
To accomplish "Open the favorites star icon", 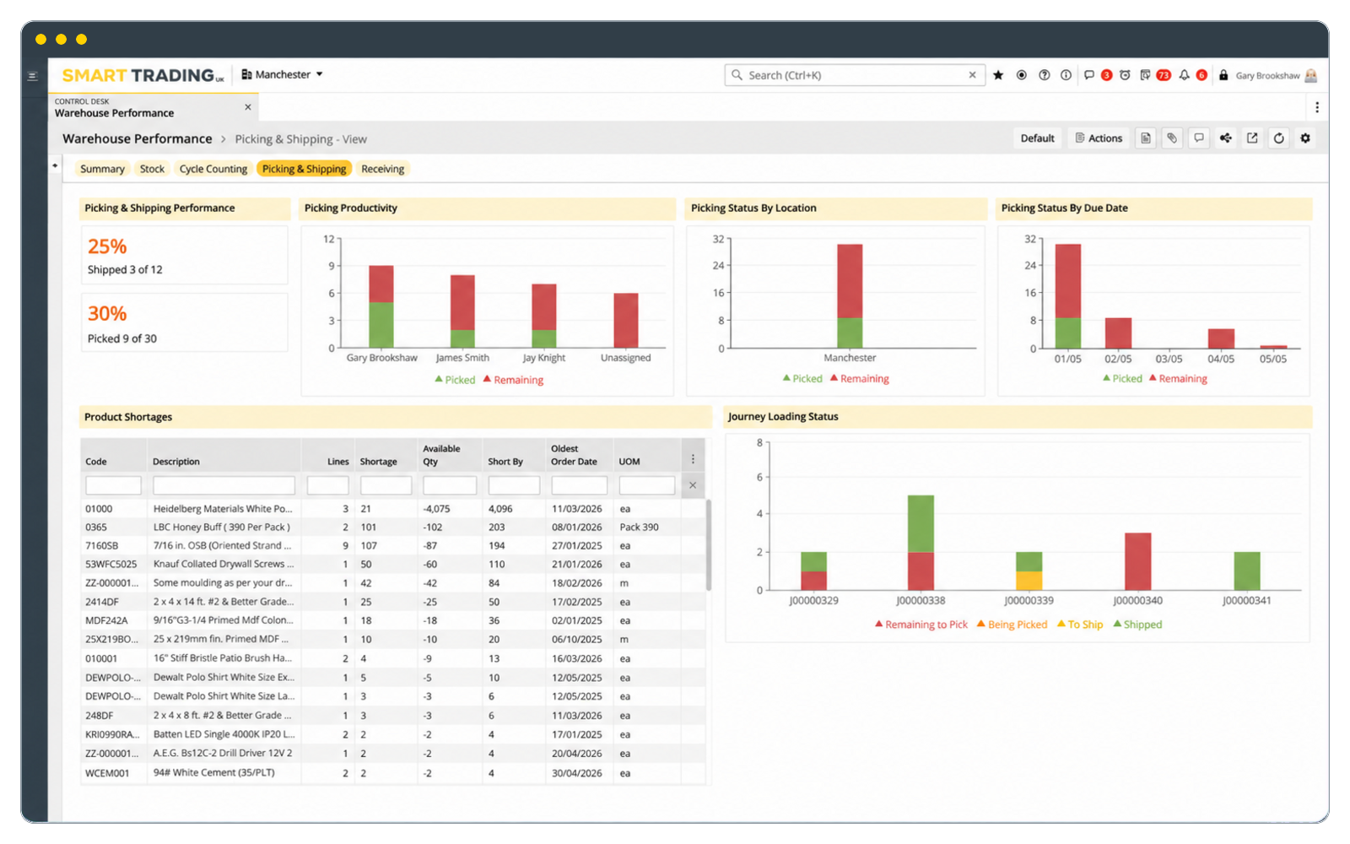I will 998,75.
